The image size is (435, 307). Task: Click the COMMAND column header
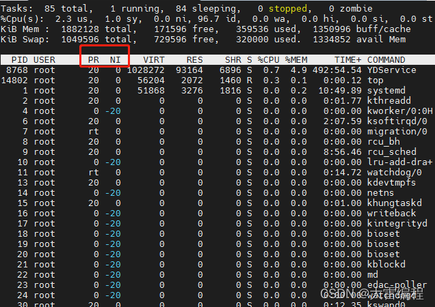[386, 60]
